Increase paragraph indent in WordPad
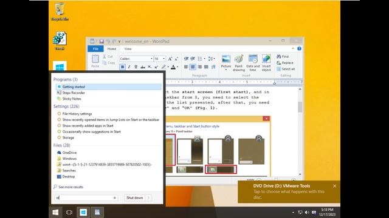389x218 pixels. 193,59
